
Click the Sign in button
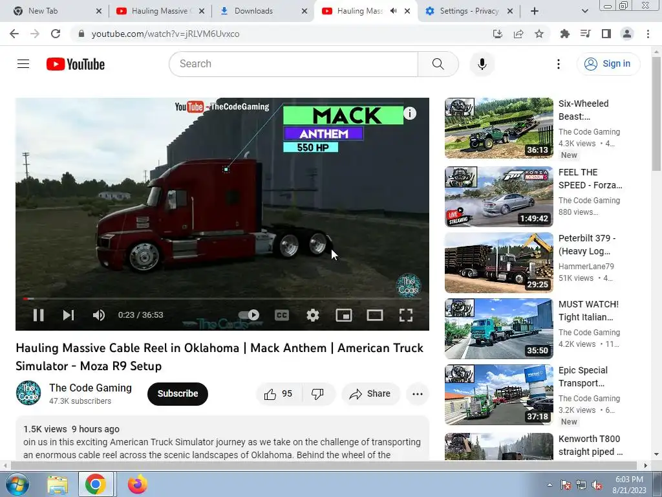[x=608, y=64]
